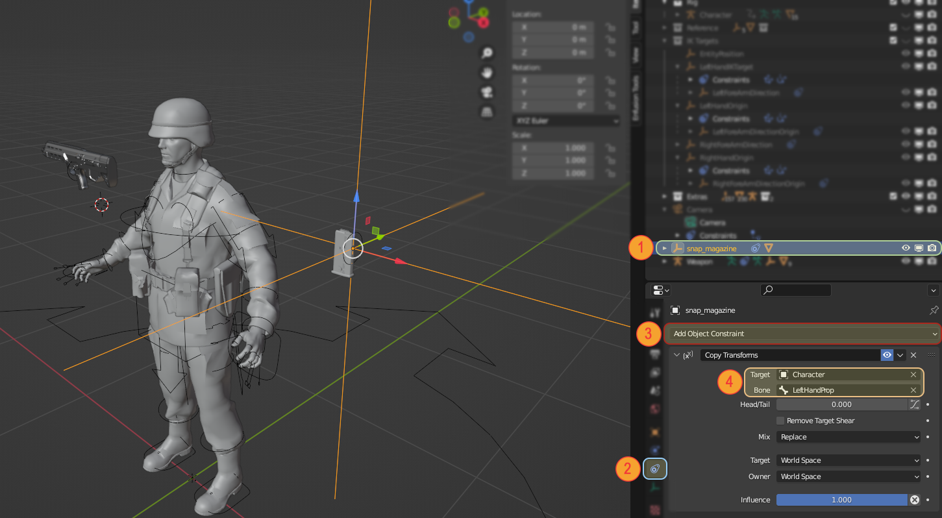Toggle the camera view viewport icon
The image size is (942, 518).
(x=487, y=92)
